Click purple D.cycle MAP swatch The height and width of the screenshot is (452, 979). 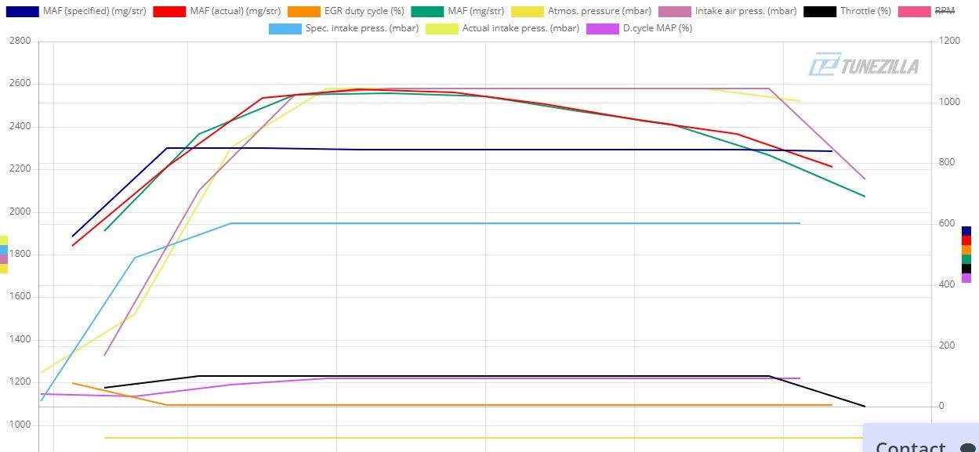click(603, 29)
